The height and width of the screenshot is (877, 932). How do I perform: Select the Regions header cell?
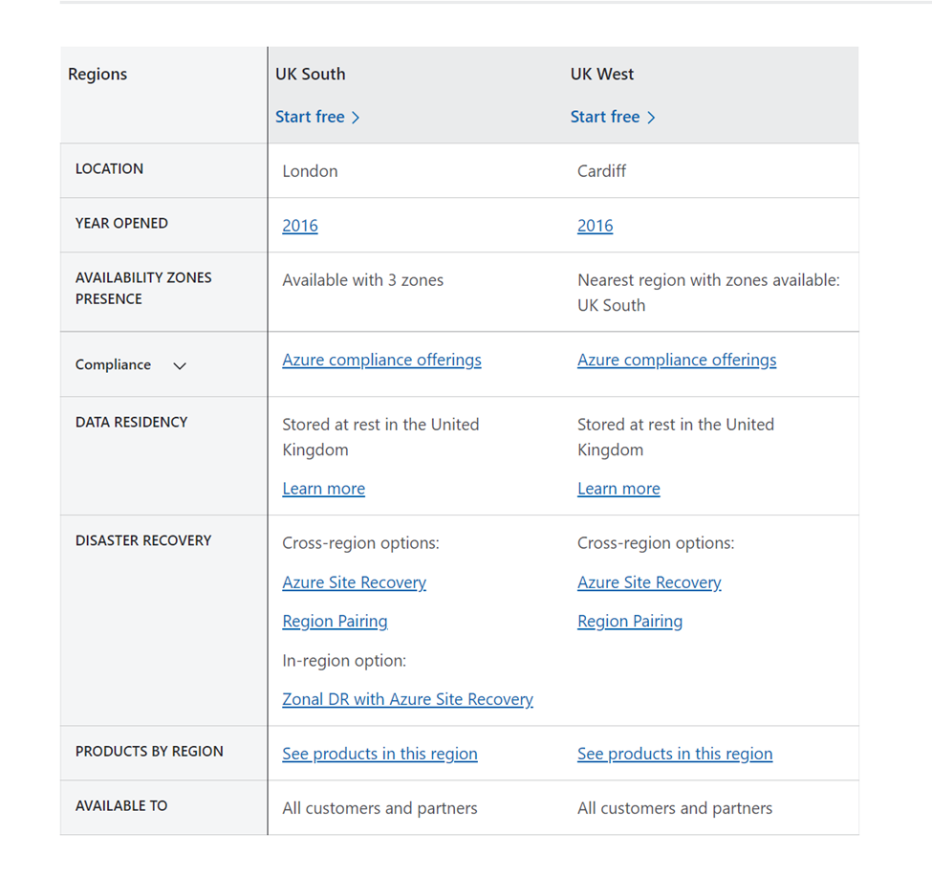98,74
